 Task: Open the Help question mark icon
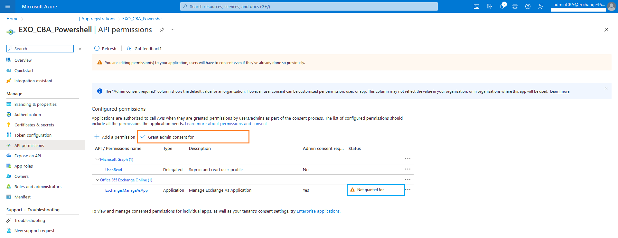point(528,6)
